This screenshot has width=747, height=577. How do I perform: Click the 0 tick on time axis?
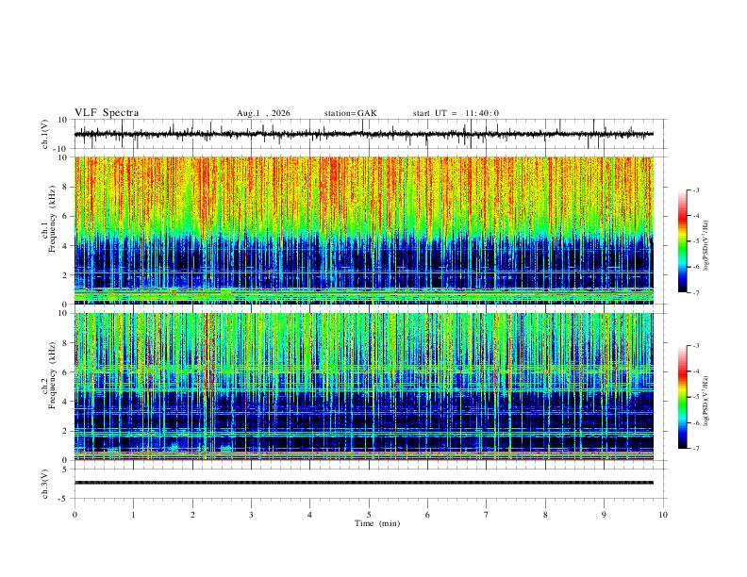pyautogui.click(x=75, y=515)
